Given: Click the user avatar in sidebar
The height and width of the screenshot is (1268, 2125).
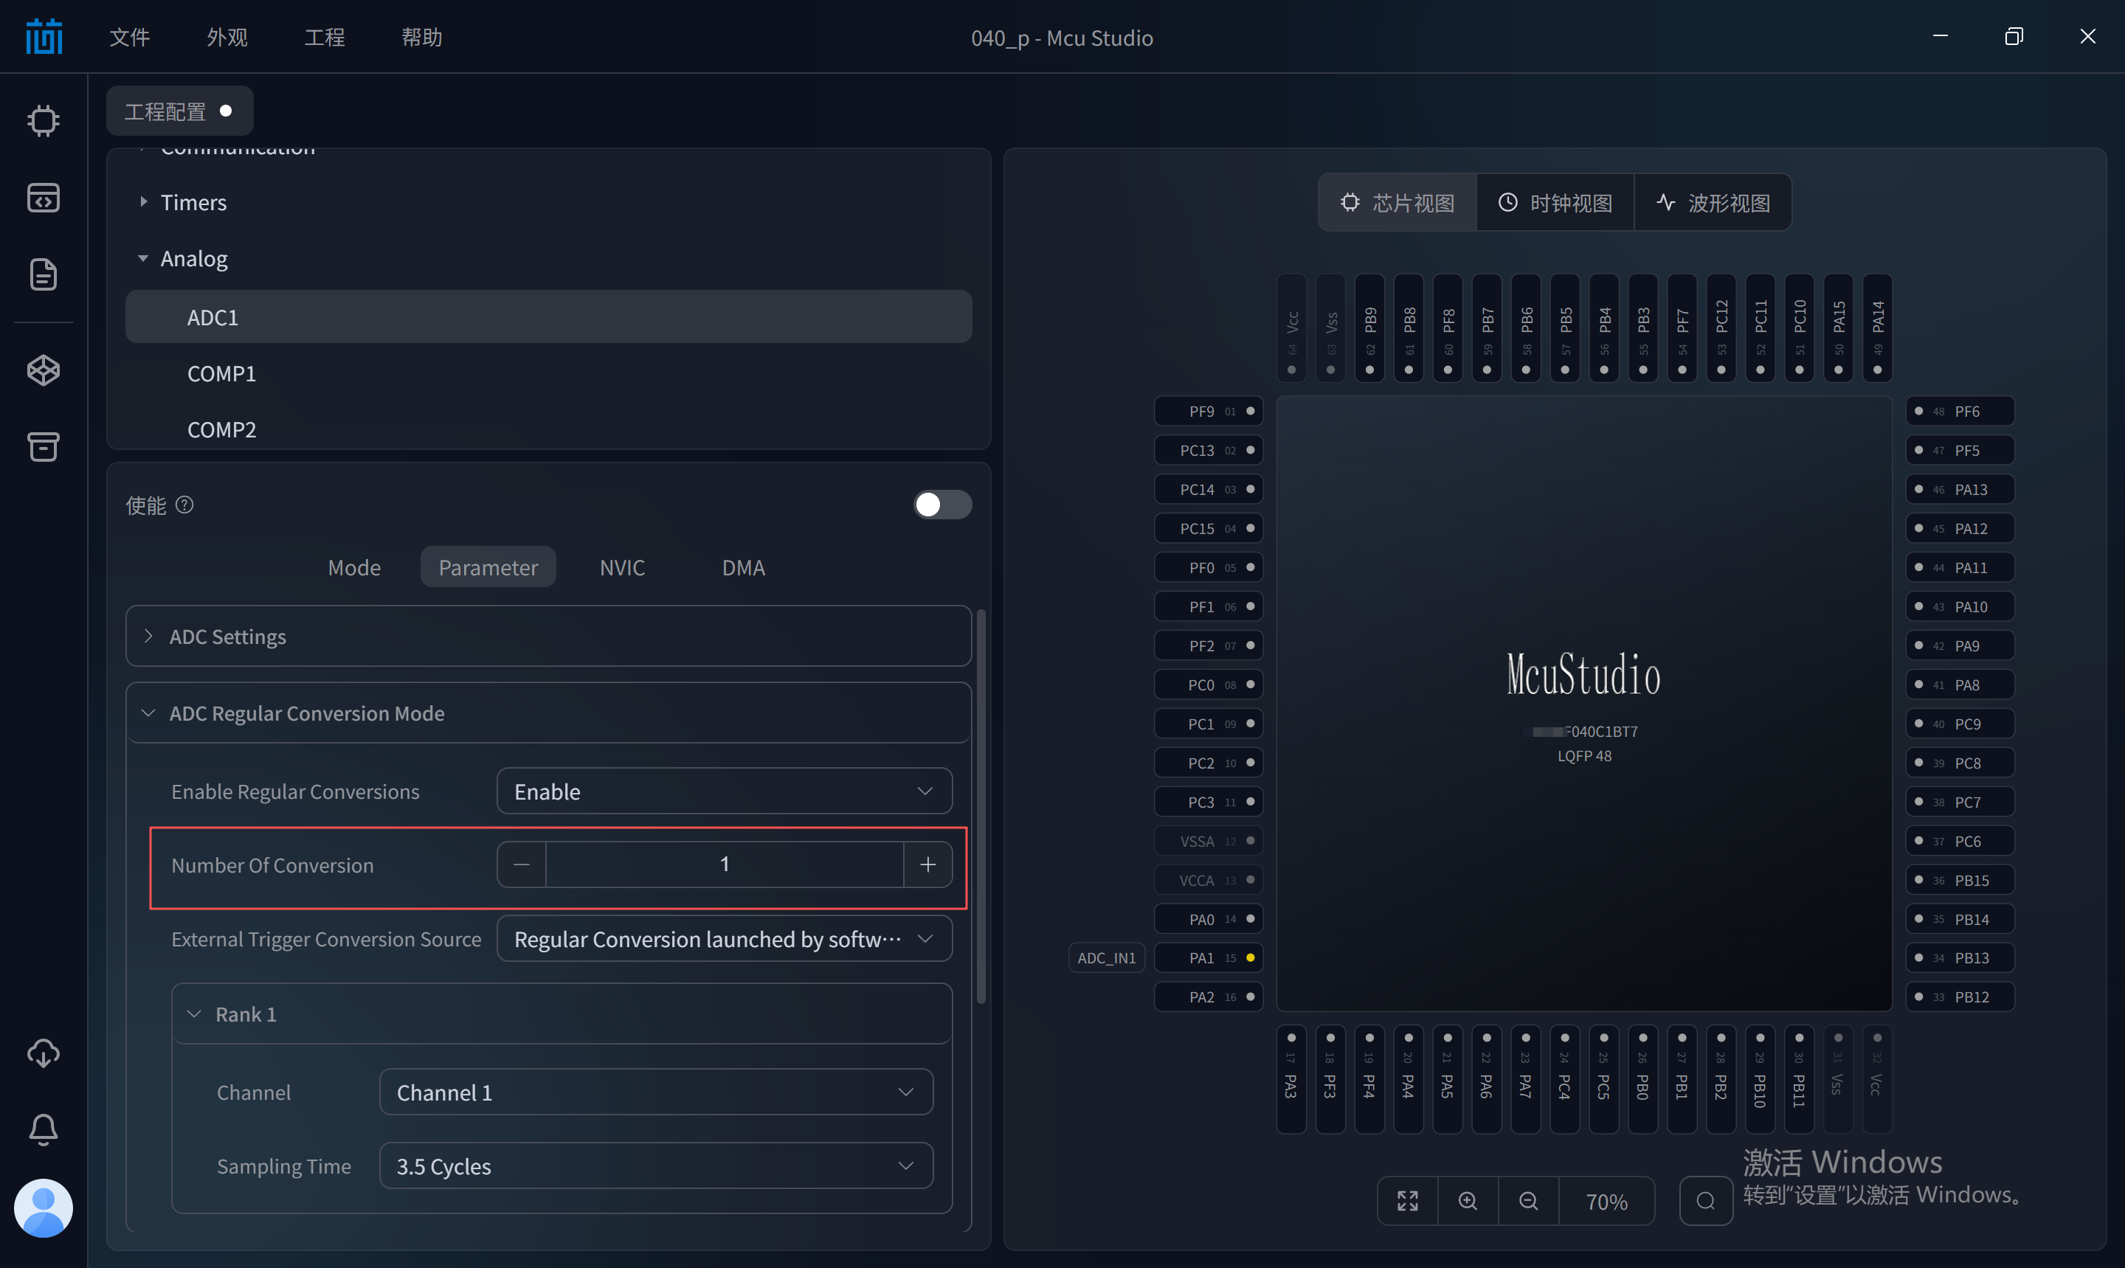Looking at the screenshot, I should pos(43,1208).
